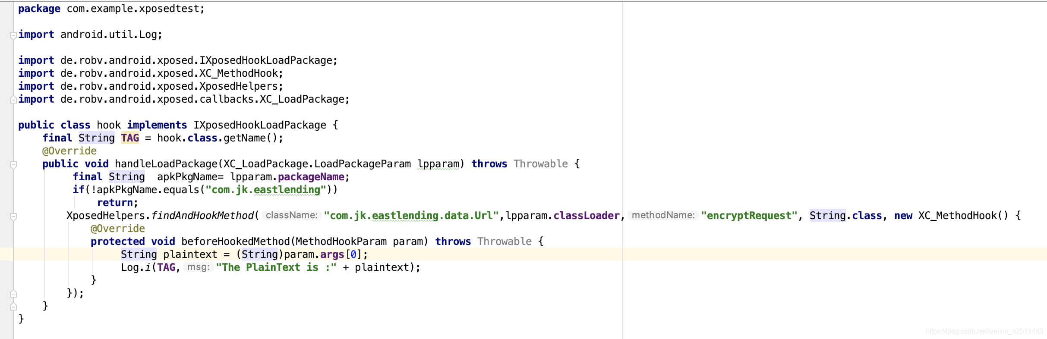This screenshot has height=339, width=1047.
Task: Click 'plaintext' variable in the highlighted line
Action: (x=190, y=254)
